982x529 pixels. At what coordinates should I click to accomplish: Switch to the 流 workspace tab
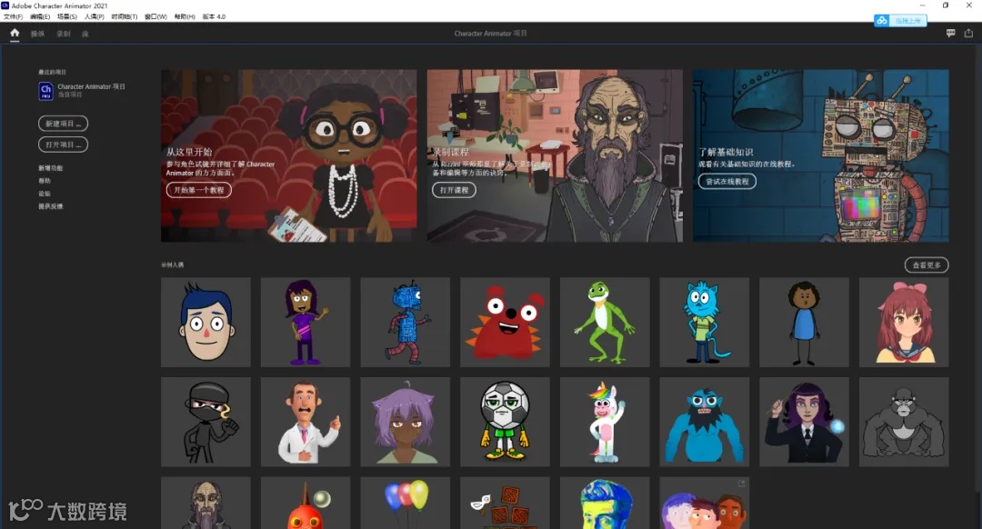[x=85, y=34]
